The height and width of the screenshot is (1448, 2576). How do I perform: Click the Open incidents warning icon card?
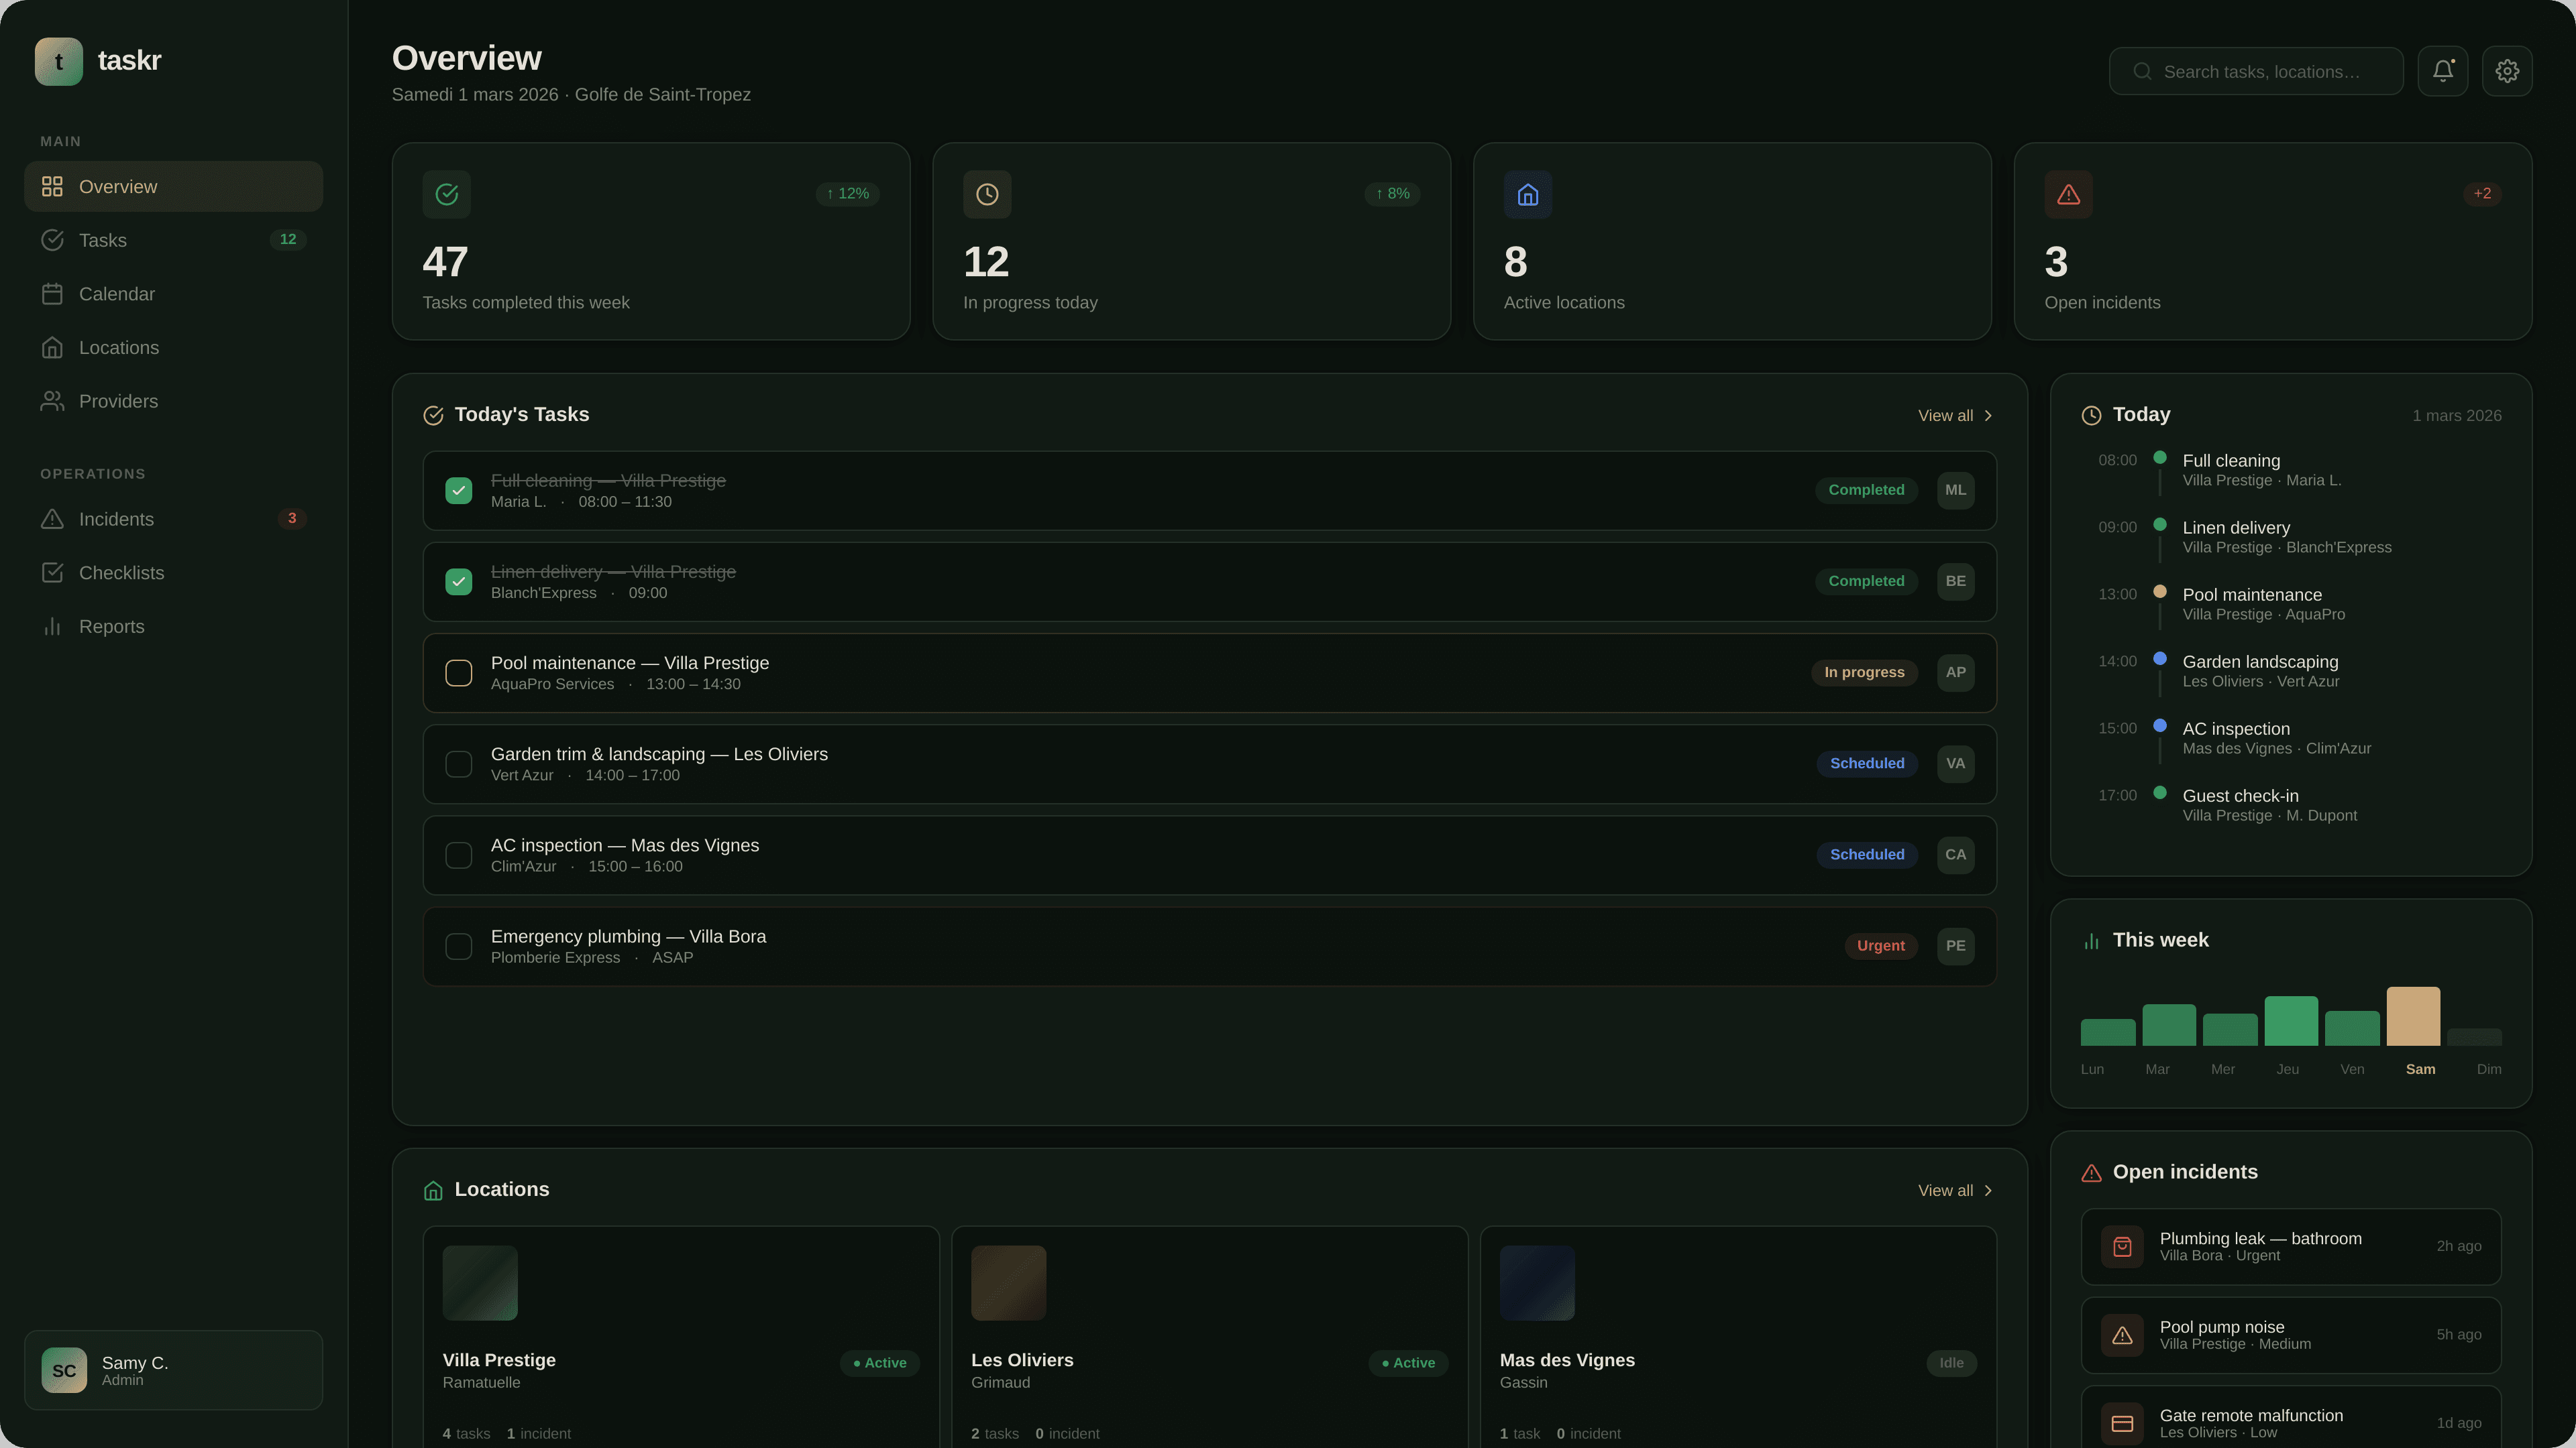(2068, 194)
